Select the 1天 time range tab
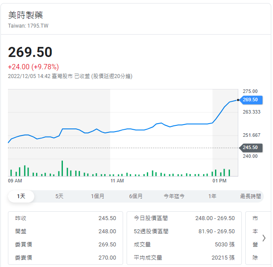The height and width of the screenshot is (267, 273). (x=21, y=196)
